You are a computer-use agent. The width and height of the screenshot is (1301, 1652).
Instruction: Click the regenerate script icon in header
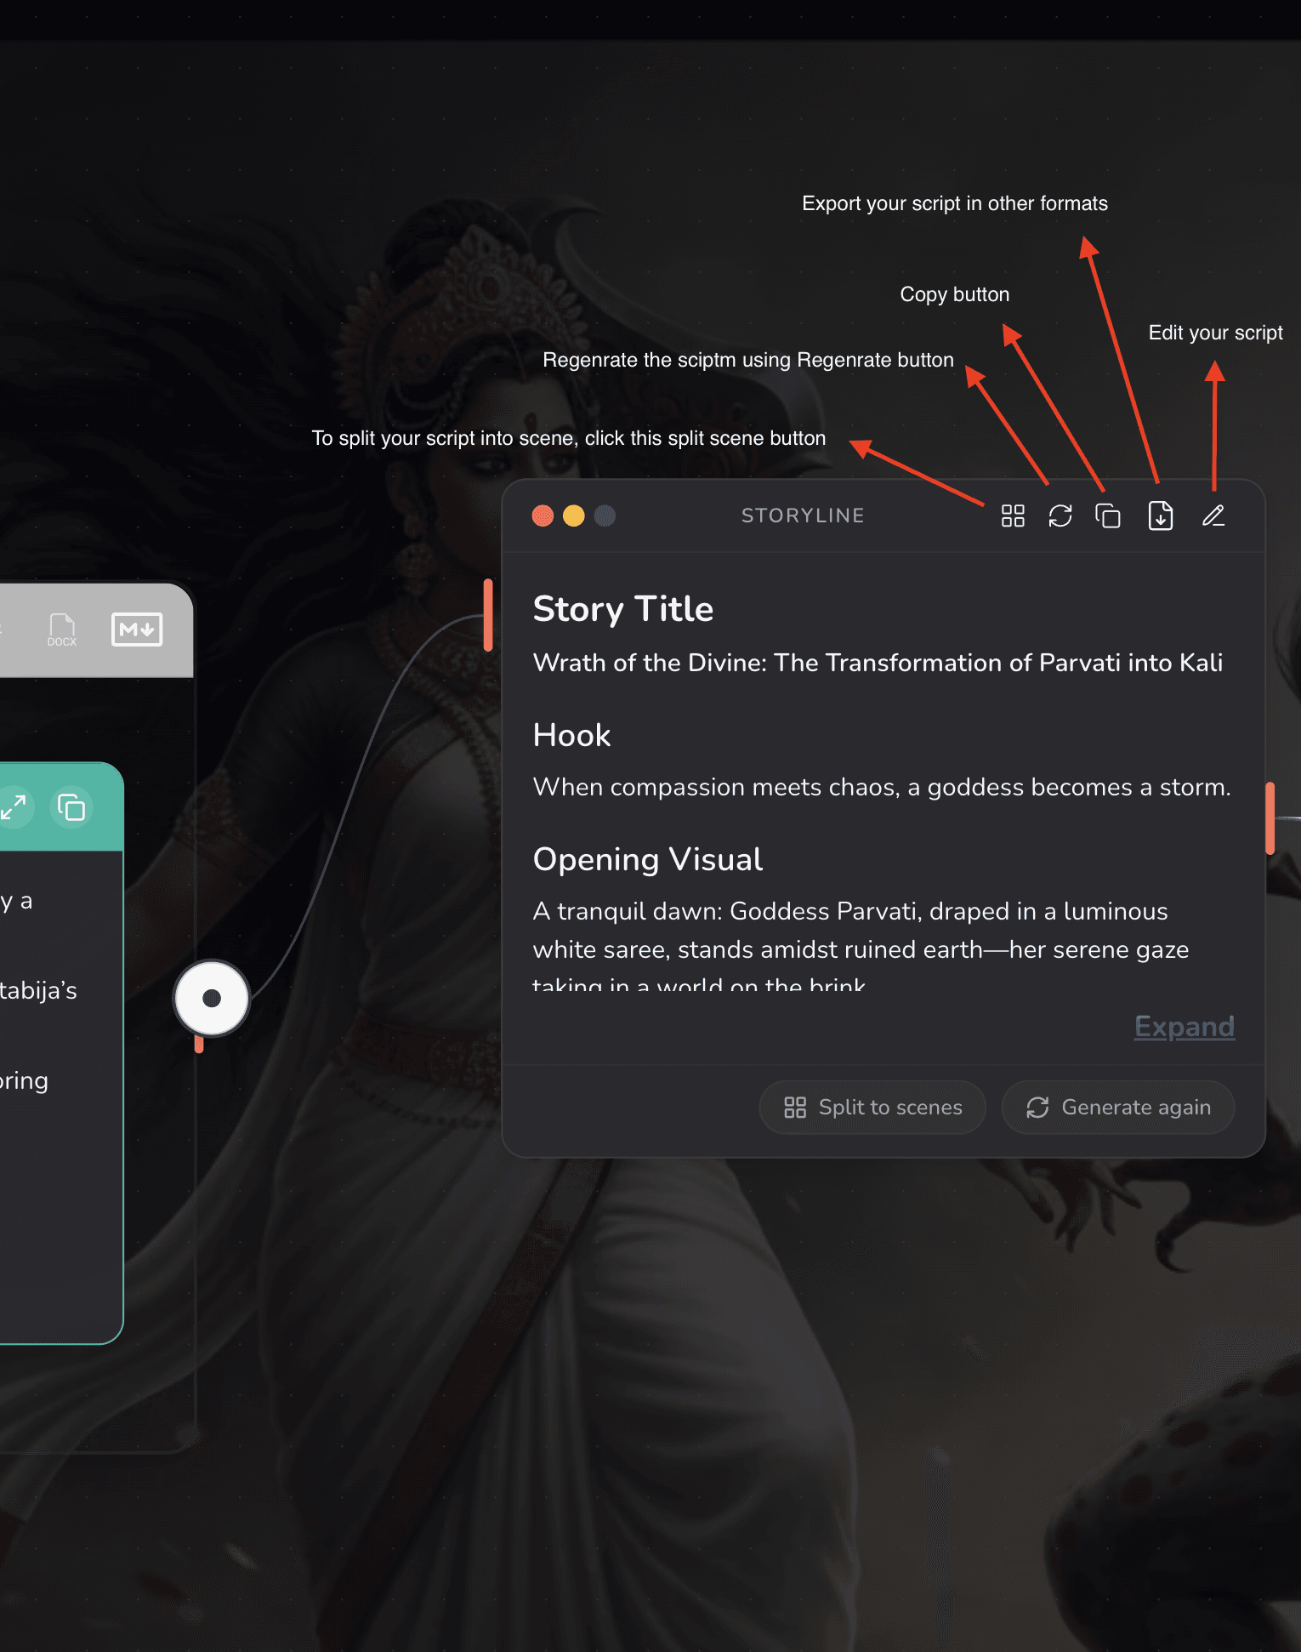coord(1060,516)
